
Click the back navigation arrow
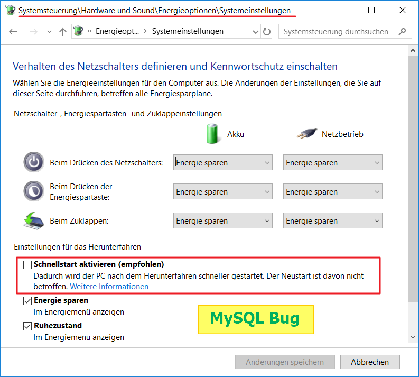(13, 32)
